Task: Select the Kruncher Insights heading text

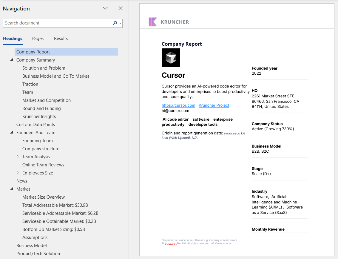Action: pyautogui.click(x=39, y=116)
